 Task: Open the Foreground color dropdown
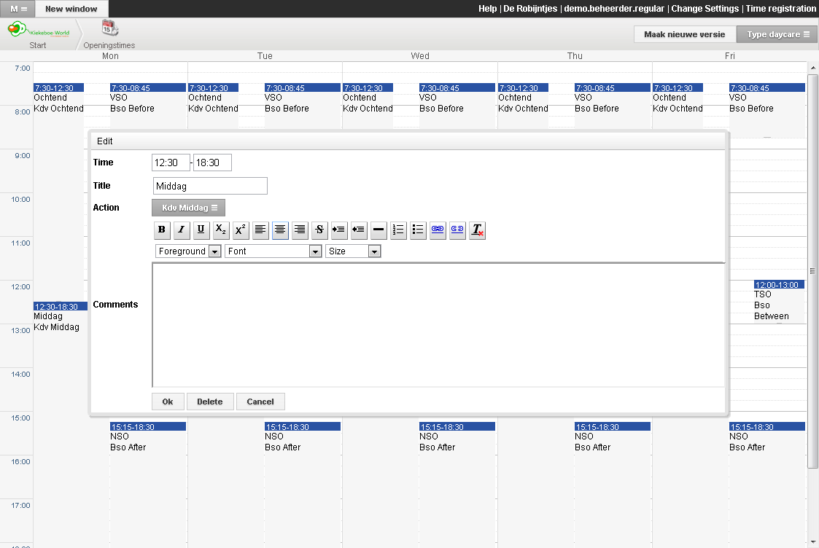point(188,251)
